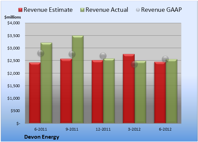Viewport: 198px width, 142px height.
Task: Select the GAAP marker for 6-2012
Action: click(x=165, y=59)
